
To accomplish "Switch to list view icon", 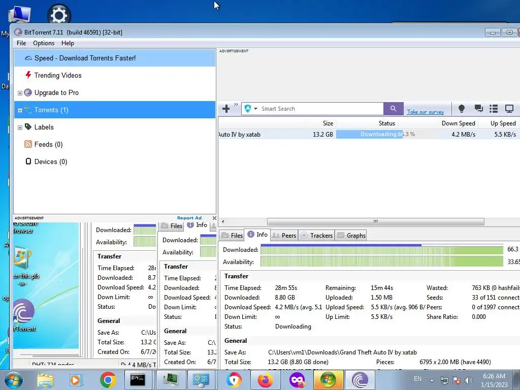I will (494, 109).
